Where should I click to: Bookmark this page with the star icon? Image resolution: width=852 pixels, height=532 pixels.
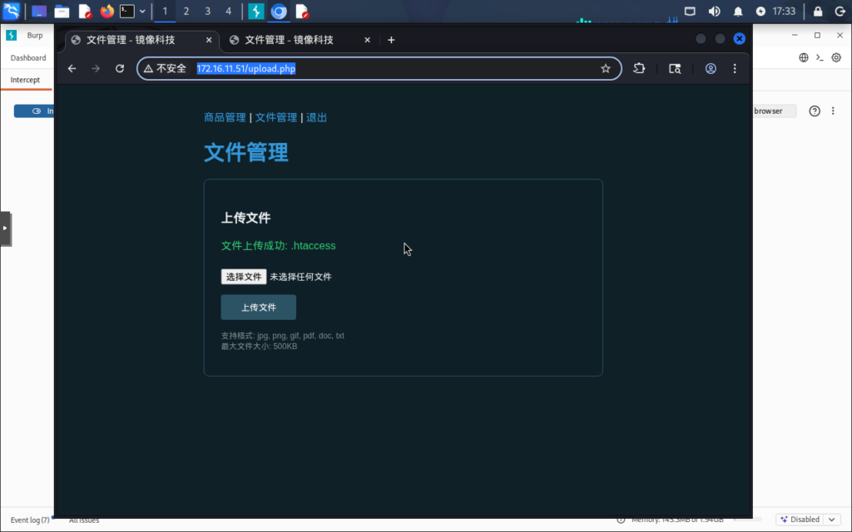coord(606,69)
